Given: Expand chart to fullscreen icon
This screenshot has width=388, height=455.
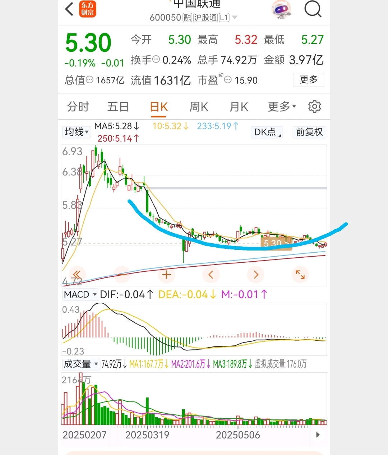Looking at the screenshot, I should tap(300, 275).
